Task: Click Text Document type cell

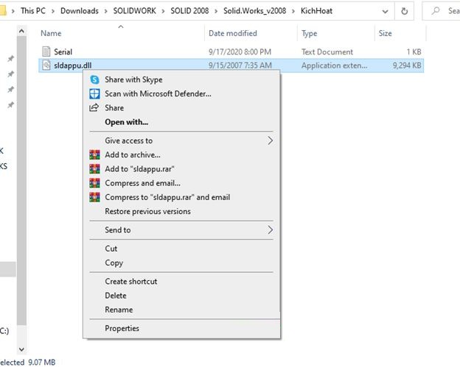Action: tap(327, 51)
